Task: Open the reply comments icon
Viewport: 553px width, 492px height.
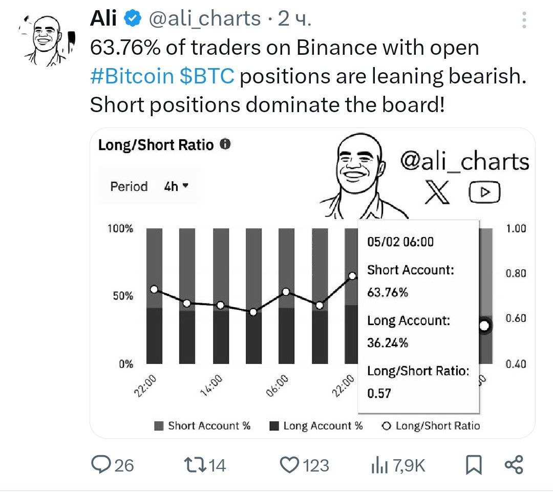Action: click(x=101, y=464)
